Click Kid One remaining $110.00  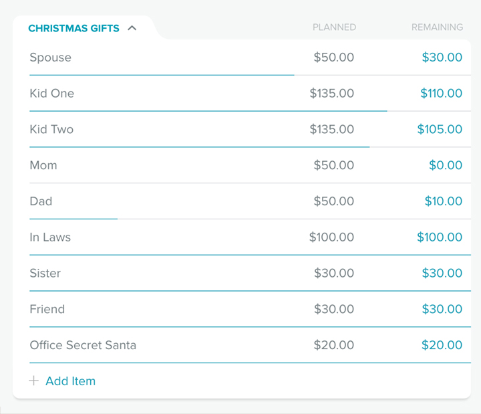[441, 94]
